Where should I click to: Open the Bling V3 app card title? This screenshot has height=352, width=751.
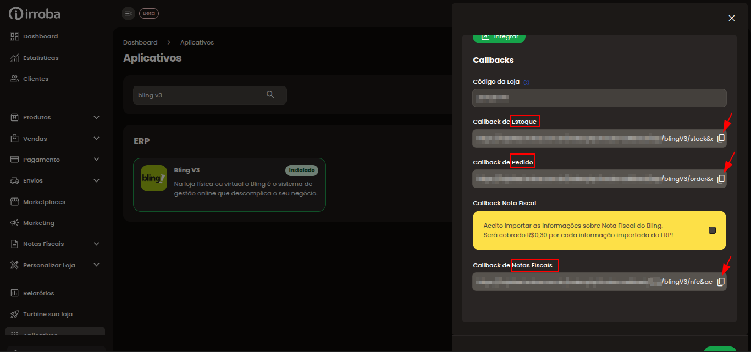186,170
